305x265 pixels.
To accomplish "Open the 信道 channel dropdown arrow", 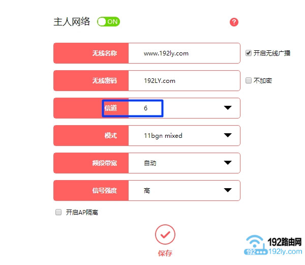I will pos(228,108).
